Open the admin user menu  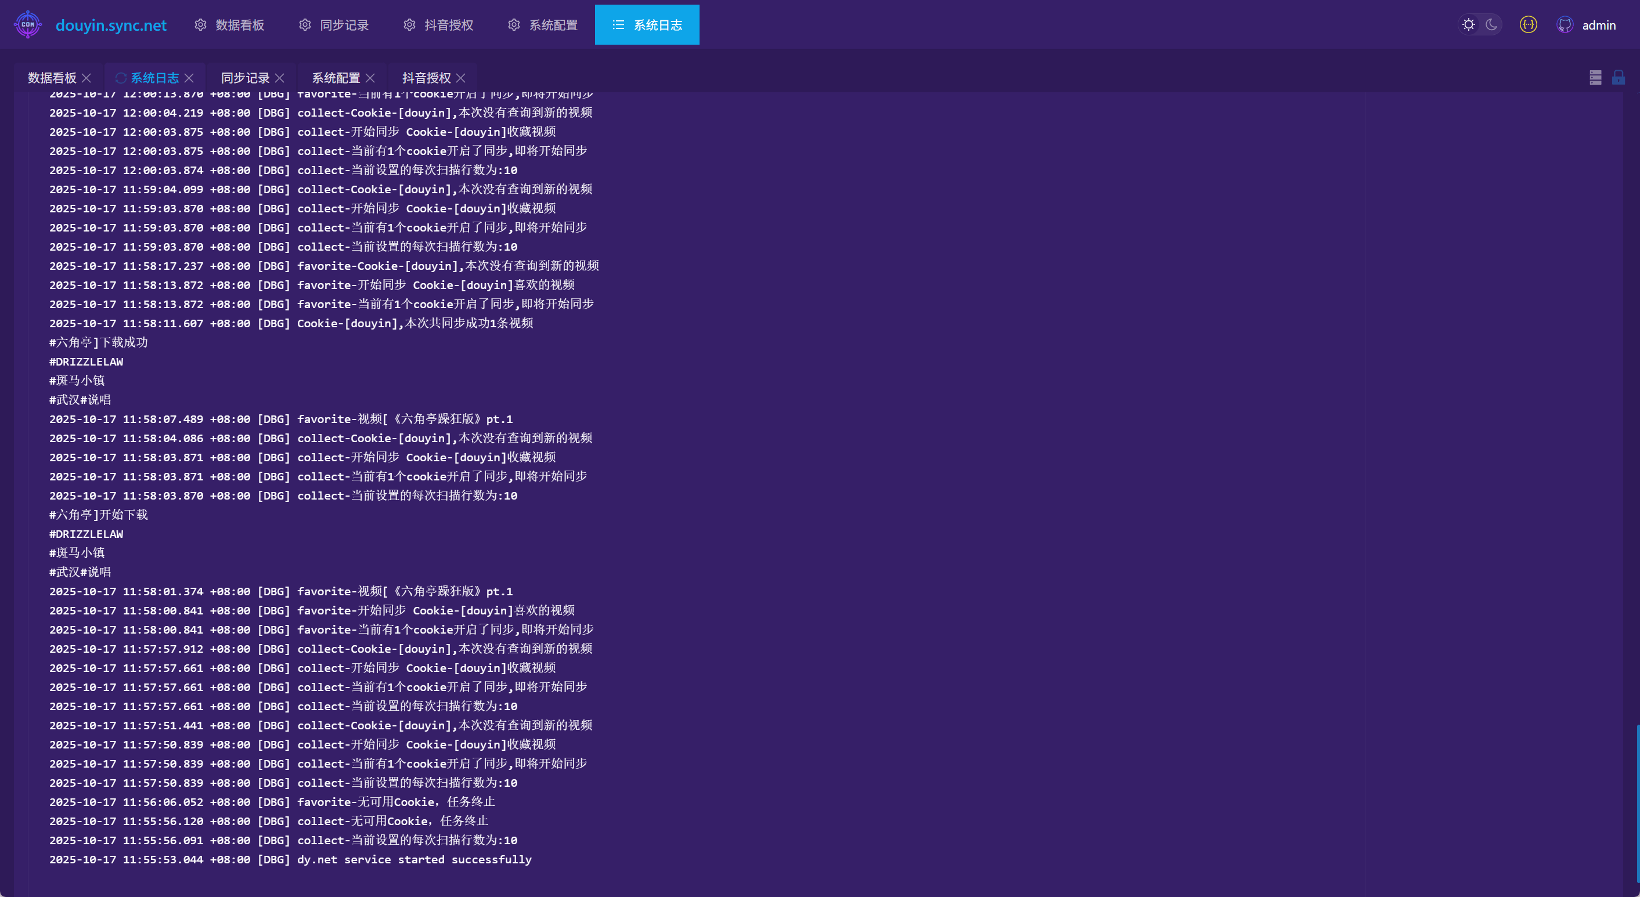1599,26
